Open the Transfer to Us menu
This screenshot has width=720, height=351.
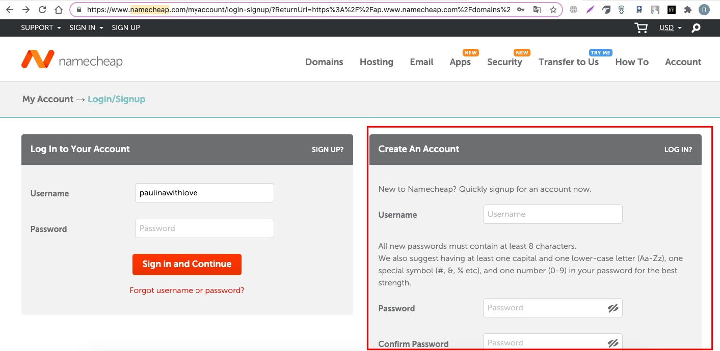[569, 62]
